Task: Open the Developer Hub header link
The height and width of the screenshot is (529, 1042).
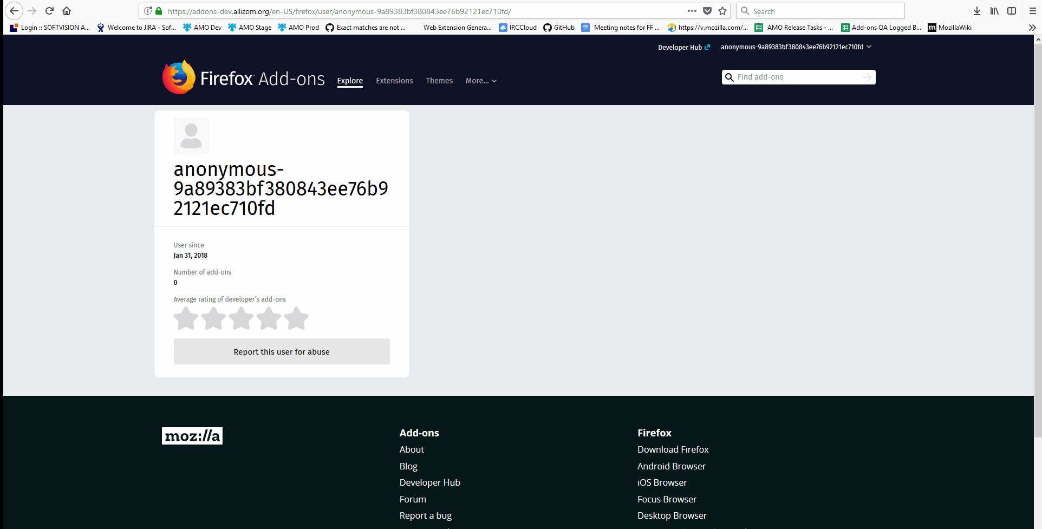Action: pyautogui.click(x=684, y=48)
